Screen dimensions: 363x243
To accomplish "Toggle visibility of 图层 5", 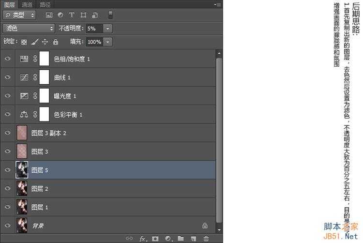I will point(7,170).
